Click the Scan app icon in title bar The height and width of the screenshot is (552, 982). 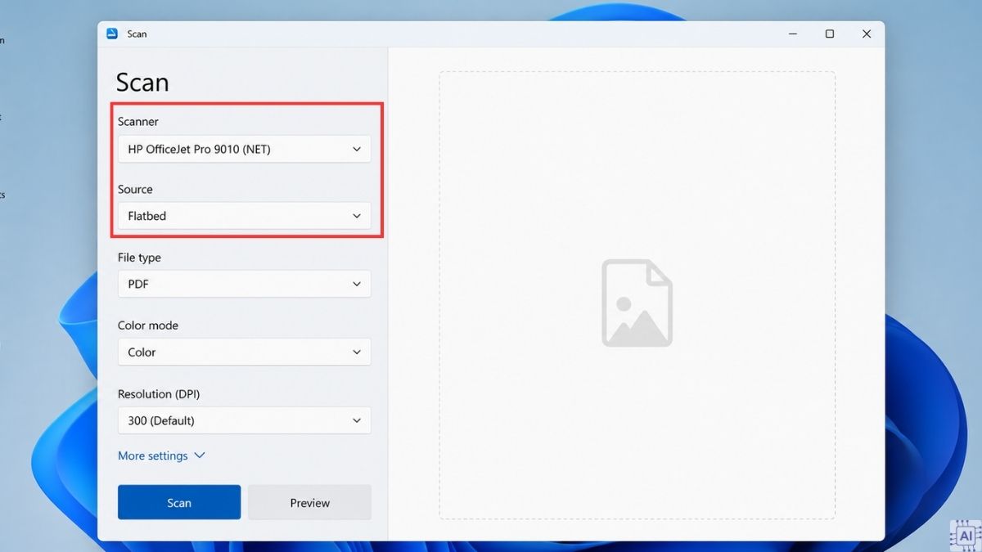coord(112,34)
